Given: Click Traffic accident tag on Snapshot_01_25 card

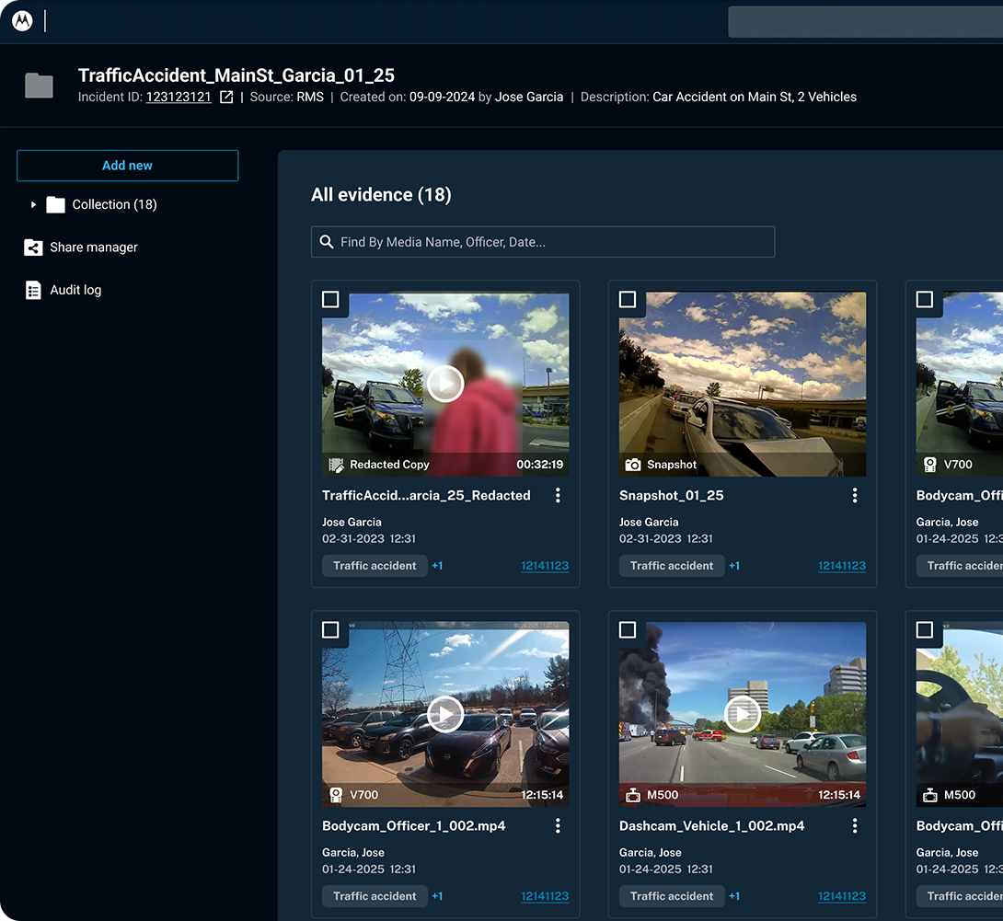Looking at the screenshot, I should 672,566.
